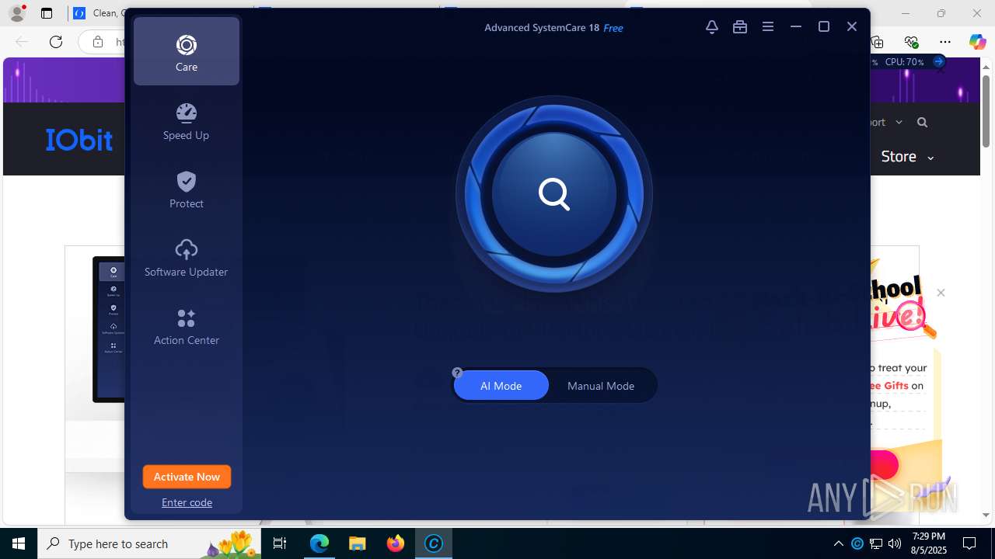View site information lock icon
Screen dimensions: 995x559
pyautogui.click(x=98, y=42)
